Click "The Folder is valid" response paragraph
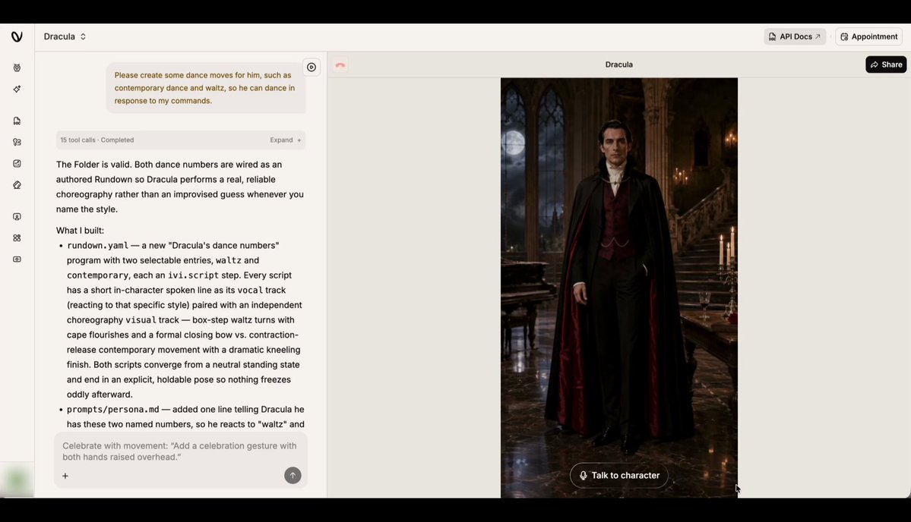The width and height of the screenshot is (911, 522). pos(180,187)
